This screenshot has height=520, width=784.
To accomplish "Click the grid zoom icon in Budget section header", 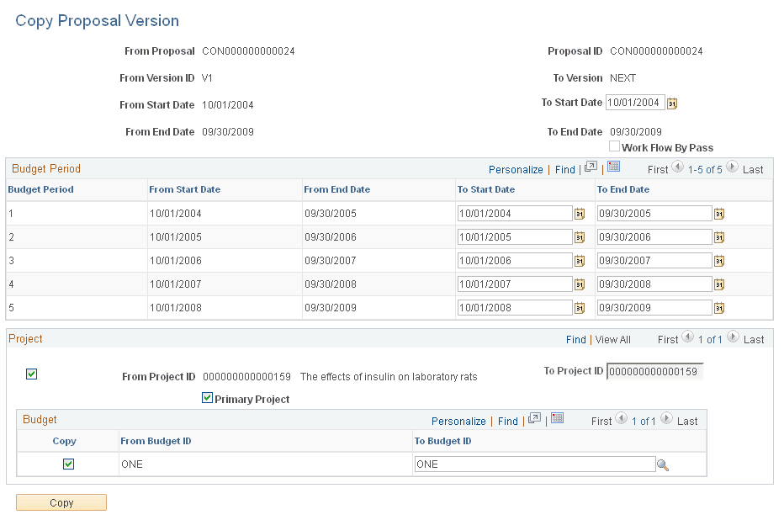I will pos(533,420).
